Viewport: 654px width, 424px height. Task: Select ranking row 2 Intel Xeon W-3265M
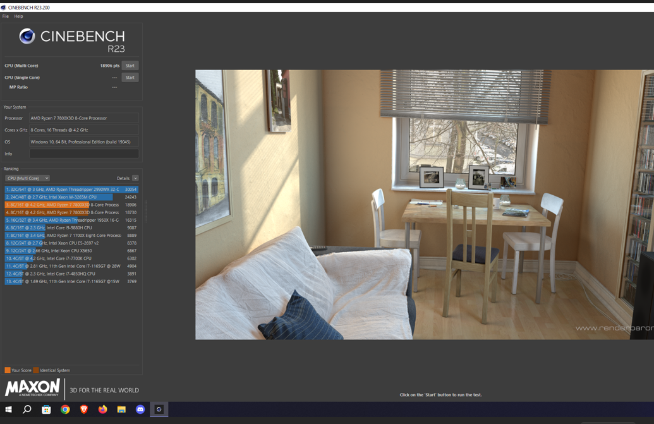coord(71,197)
